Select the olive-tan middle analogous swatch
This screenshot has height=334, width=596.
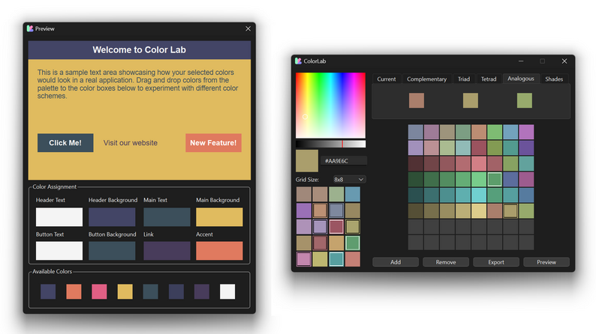click(470, 100)
